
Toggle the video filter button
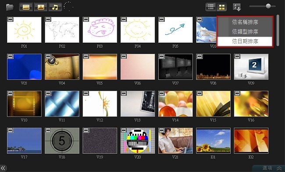pos(26,7)
